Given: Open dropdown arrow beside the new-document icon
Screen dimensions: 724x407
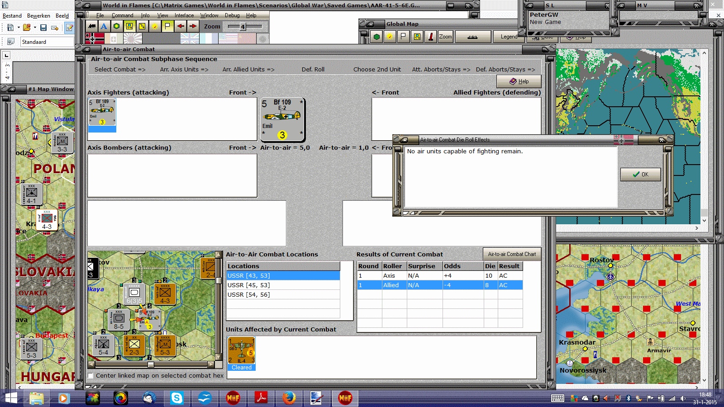Looking at the screenshot, I should 19,28.
